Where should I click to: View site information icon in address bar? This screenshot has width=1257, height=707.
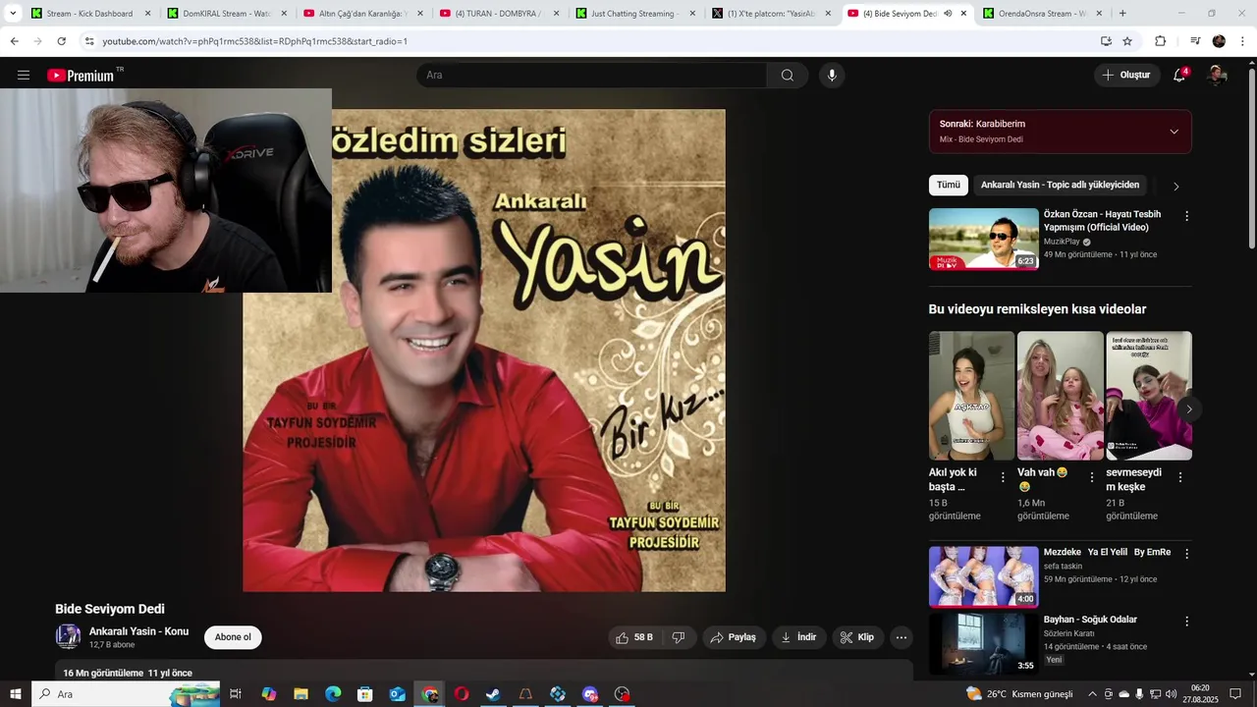89,41
